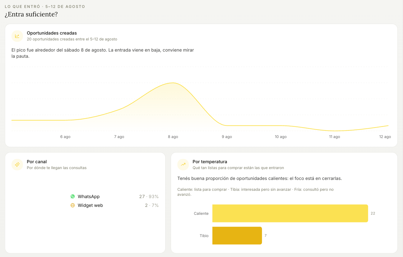The image size is (403, 257).
Task: Click the 'Tenés buena proporción' insight text
Action: (260, 178)
